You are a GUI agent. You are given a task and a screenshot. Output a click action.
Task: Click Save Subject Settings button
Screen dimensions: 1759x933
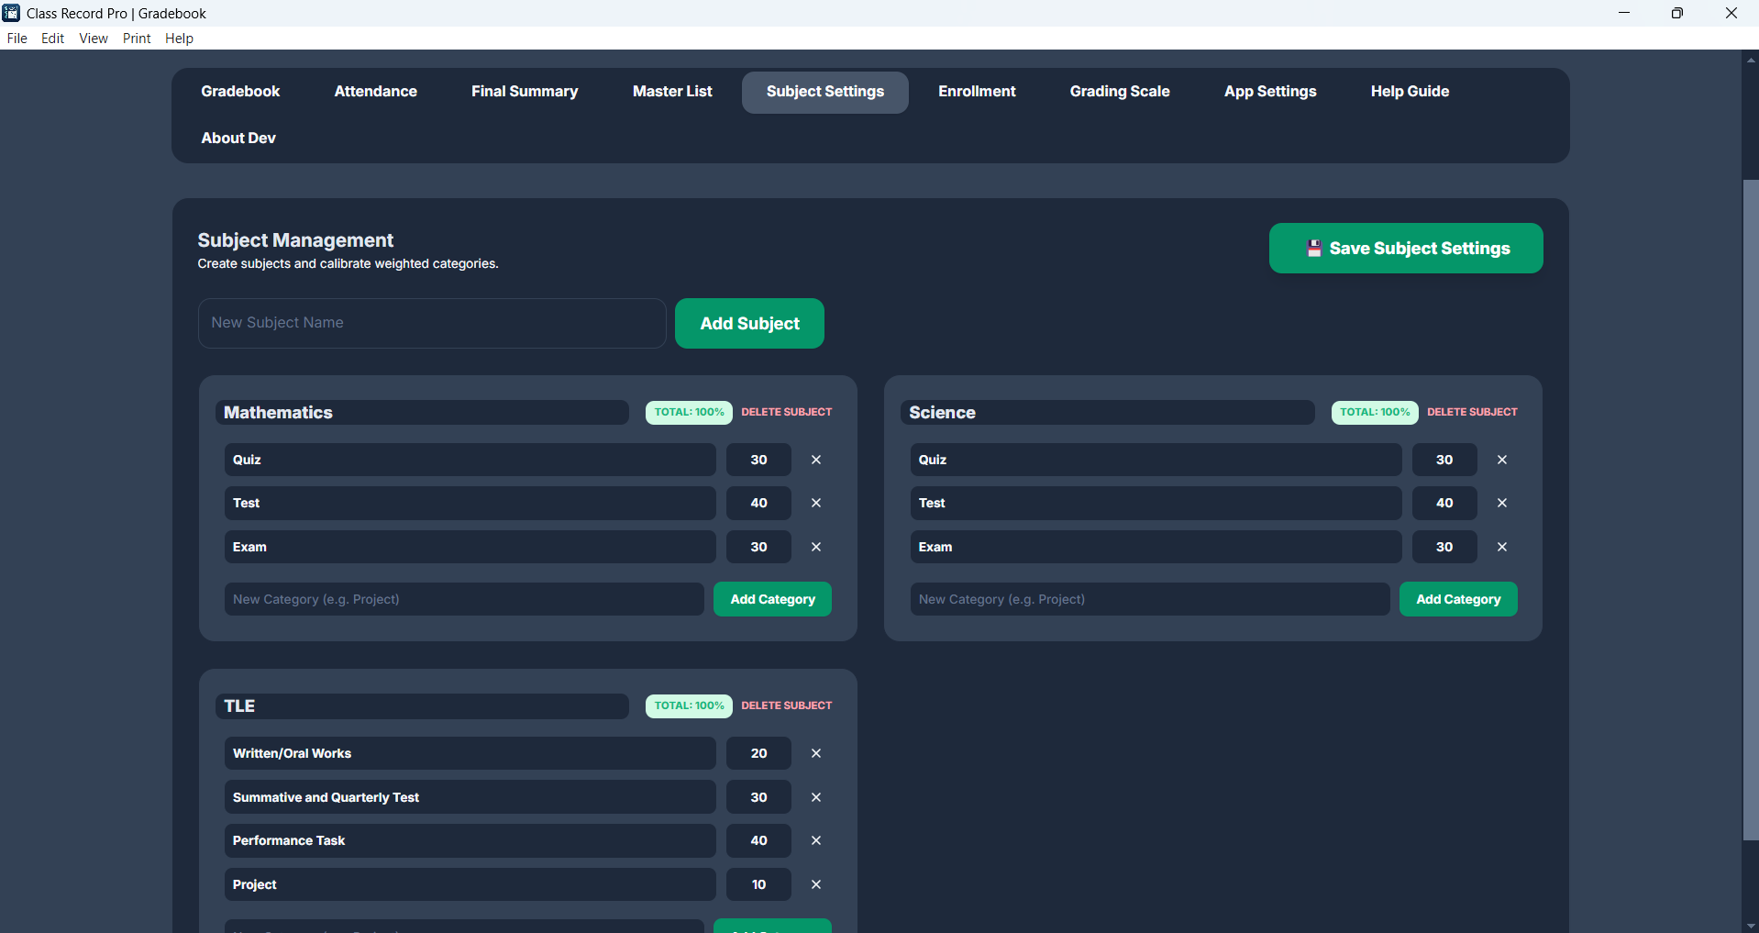[x=1405, y=249]
